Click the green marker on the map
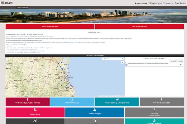This screenshot has width=187, height=124. pos(67,83)
